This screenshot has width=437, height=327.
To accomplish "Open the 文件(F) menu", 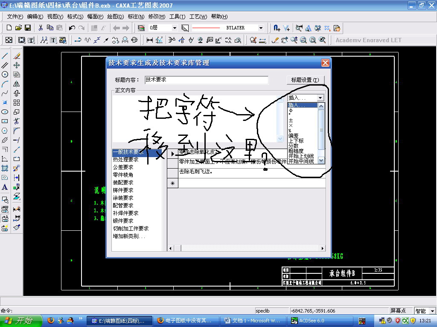I will 15,17.
